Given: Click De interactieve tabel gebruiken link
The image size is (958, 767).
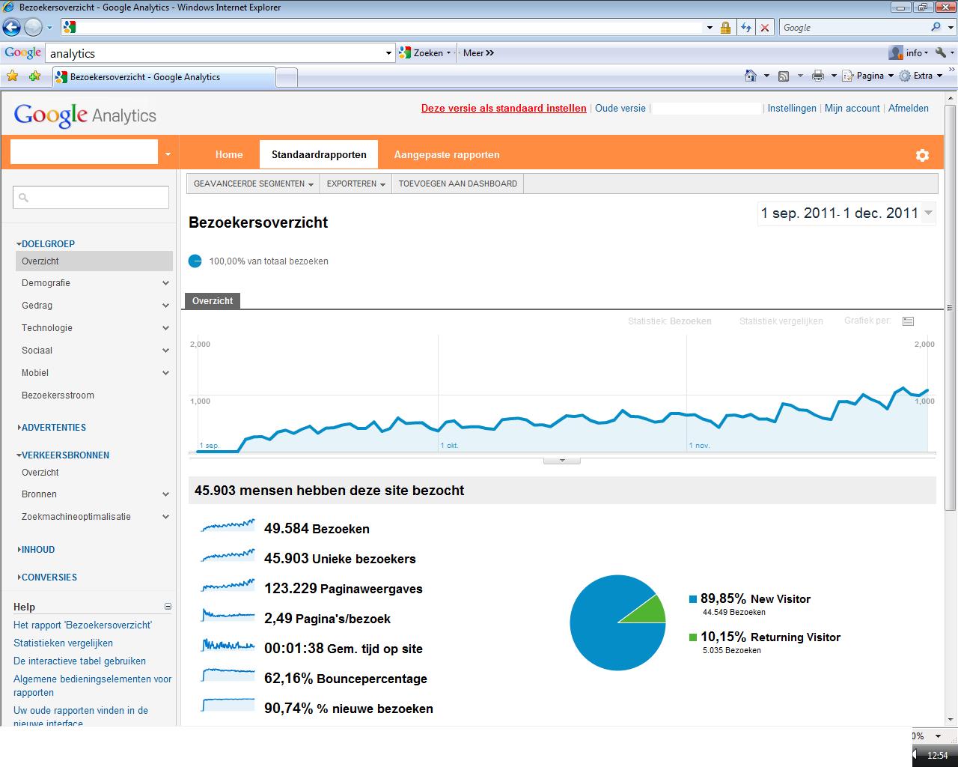Looking at the screenshot, I should coord(79,661).
